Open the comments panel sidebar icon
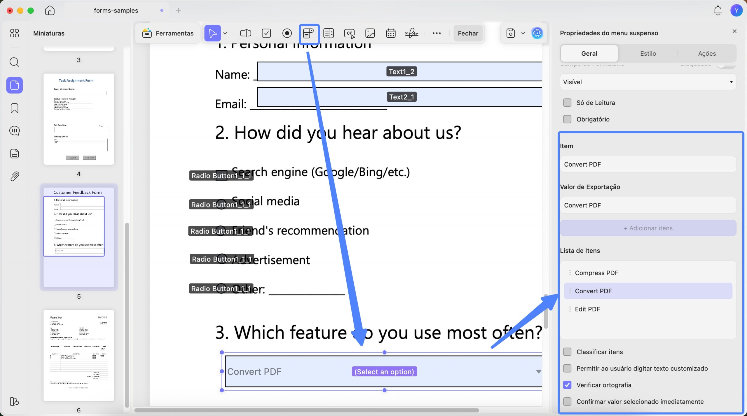Image resolution: width=747 pixels, height=416 pixels. click(14, 131)
